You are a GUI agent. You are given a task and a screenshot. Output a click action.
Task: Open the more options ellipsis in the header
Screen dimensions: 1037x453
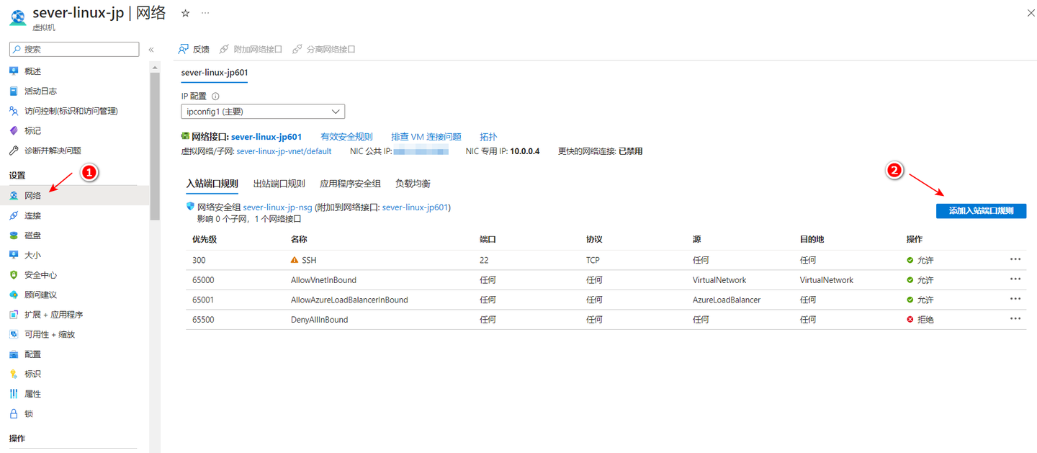(205, 13)
